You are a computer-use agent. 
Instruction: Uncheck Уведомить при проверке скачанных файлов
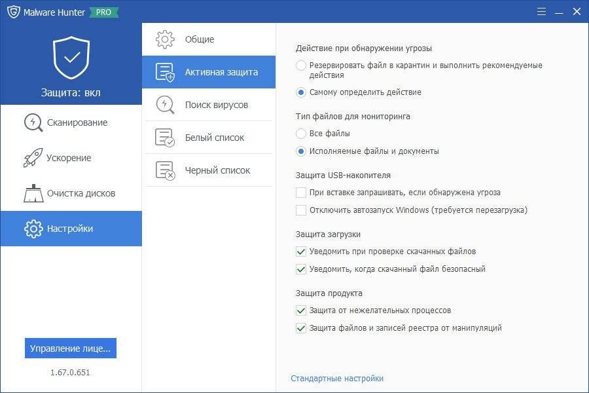pos(301,252)
